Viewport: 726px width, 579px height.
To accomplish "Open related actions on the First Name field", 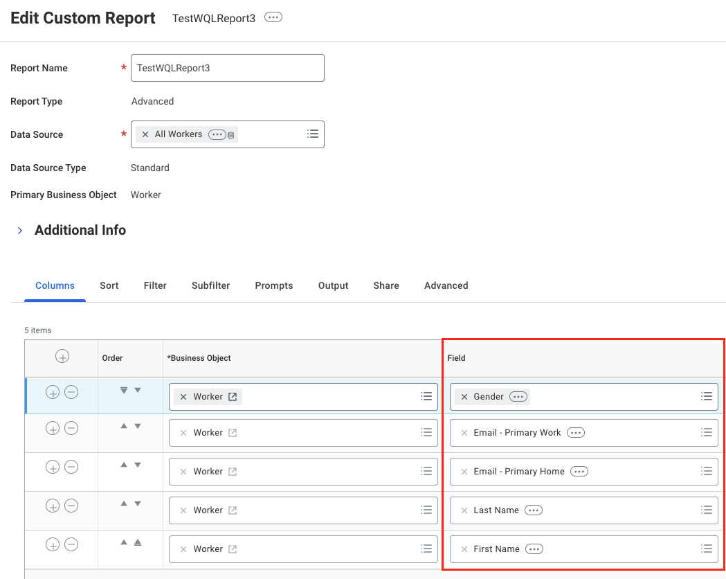I will [x=534, y=549].
